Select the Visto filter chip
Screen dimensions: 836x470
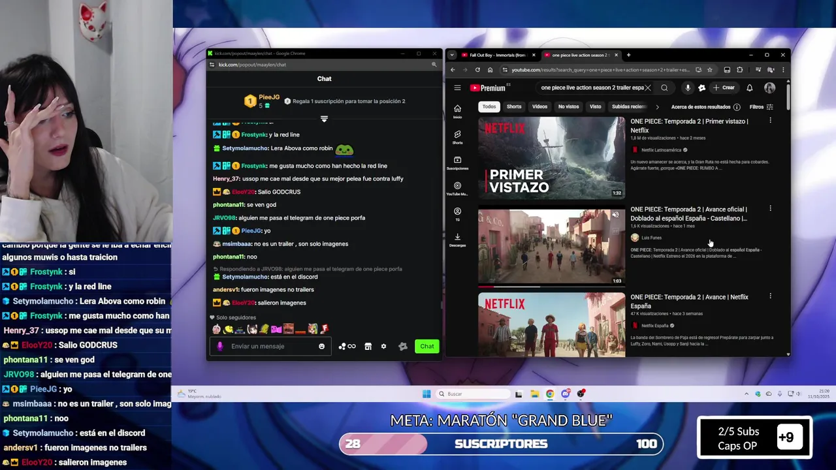click(596, 106)
